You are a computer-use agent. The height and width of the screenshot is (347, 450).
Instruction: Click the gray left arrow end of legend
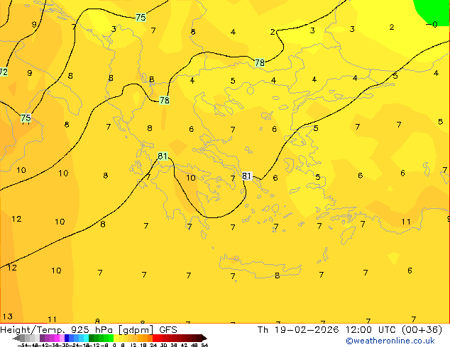(x=16, y=339)
